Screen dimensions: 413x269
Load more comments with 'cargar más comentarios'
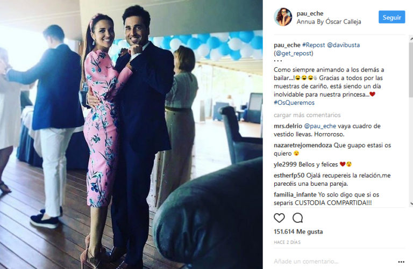point(307,115)
